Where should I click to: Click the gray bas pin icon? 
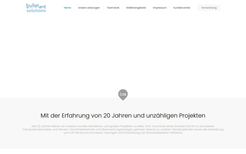(123, 95)
